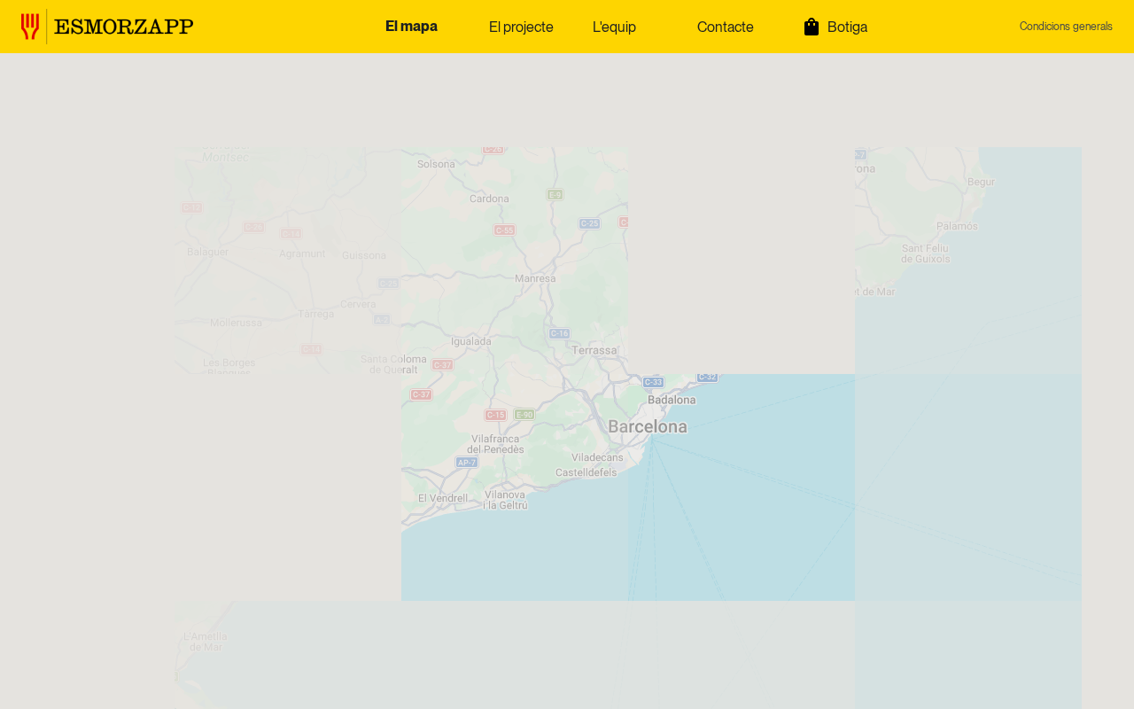The width and height of the screenshot is (1134, 709).
Task: Click the shopping bag icon
Action: (812, 27)
